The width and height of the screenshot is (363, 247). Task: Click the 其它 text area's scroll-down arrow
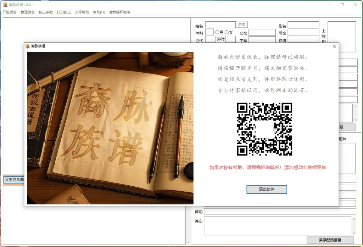354,233
